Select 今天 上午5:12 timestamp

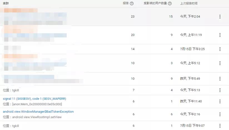coord(190,63)
